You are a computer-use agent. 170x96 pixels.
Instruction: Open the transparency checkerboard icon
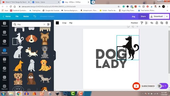[x=147, y=23]
